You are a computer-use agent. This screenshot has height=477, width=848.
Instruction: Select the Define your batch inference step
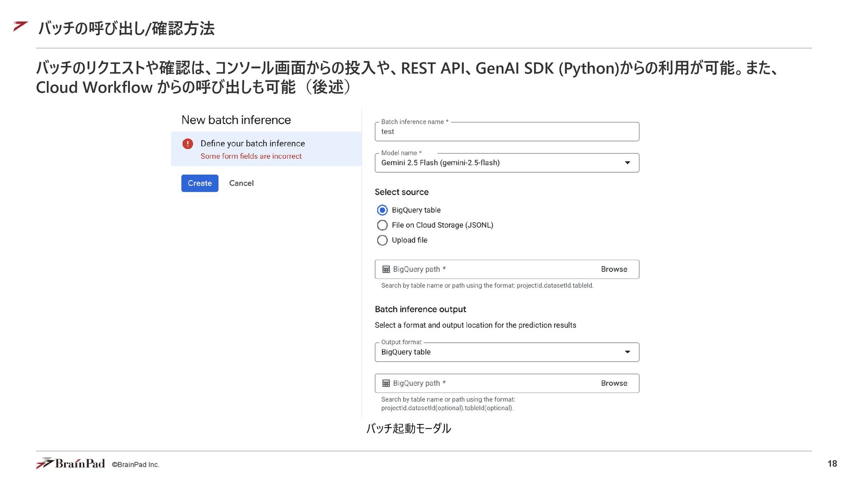(266, 149)
